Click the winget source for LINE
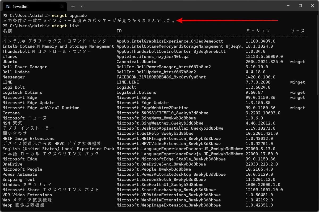The height and width of the screenshot is (212, 319). pos(298,82)
